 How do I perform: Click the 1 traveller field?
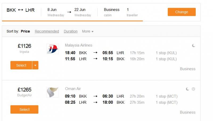(x=132, y=12)
